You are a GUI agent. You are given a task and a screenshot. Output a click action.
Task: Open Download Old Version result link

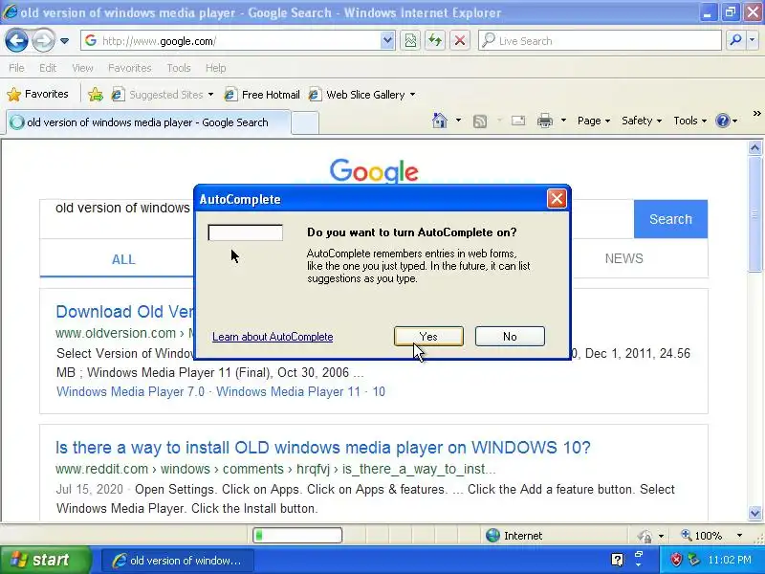125,312
